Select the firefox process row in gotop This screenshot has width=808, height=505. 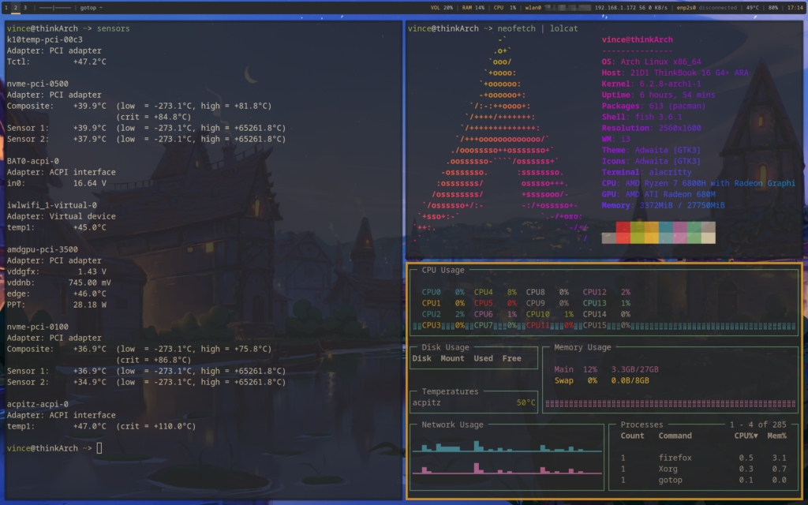tap(675, 458)
